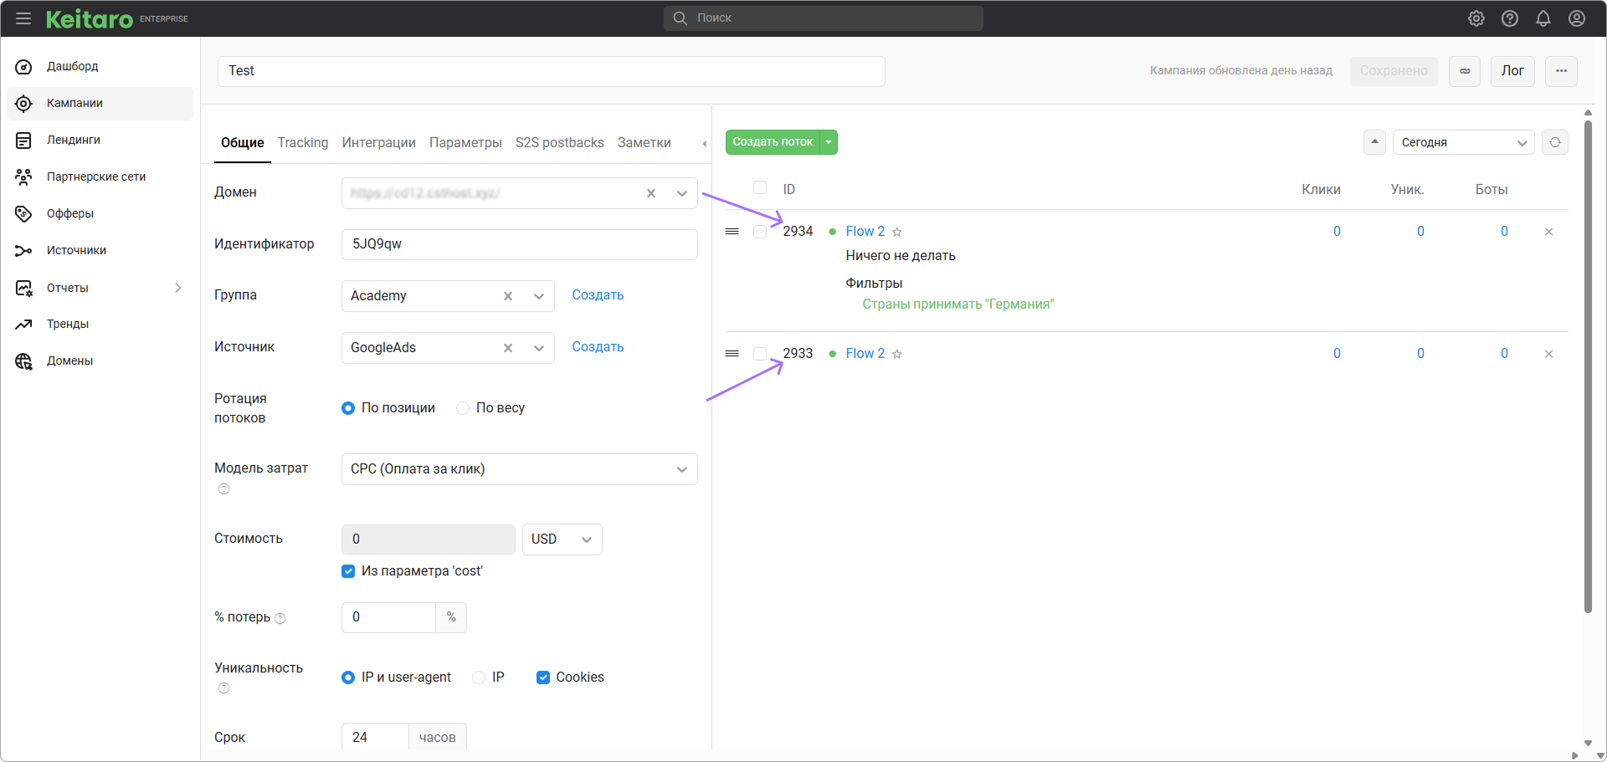Toggle the hamburger sidebar menu

(23, 18)
